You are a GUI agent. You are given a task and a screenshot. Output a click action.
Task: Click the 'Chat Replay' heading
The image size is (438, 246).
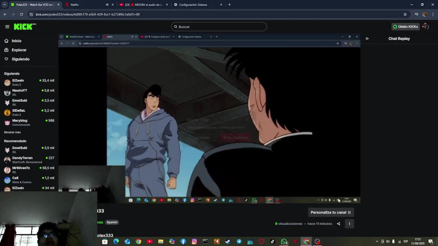(x=399, y=39)
